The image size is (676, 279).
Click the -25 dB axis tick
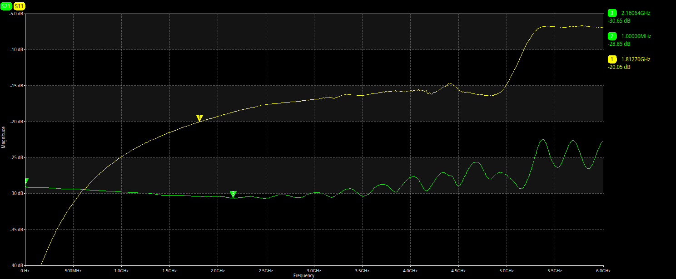click(x=17, y=157)
